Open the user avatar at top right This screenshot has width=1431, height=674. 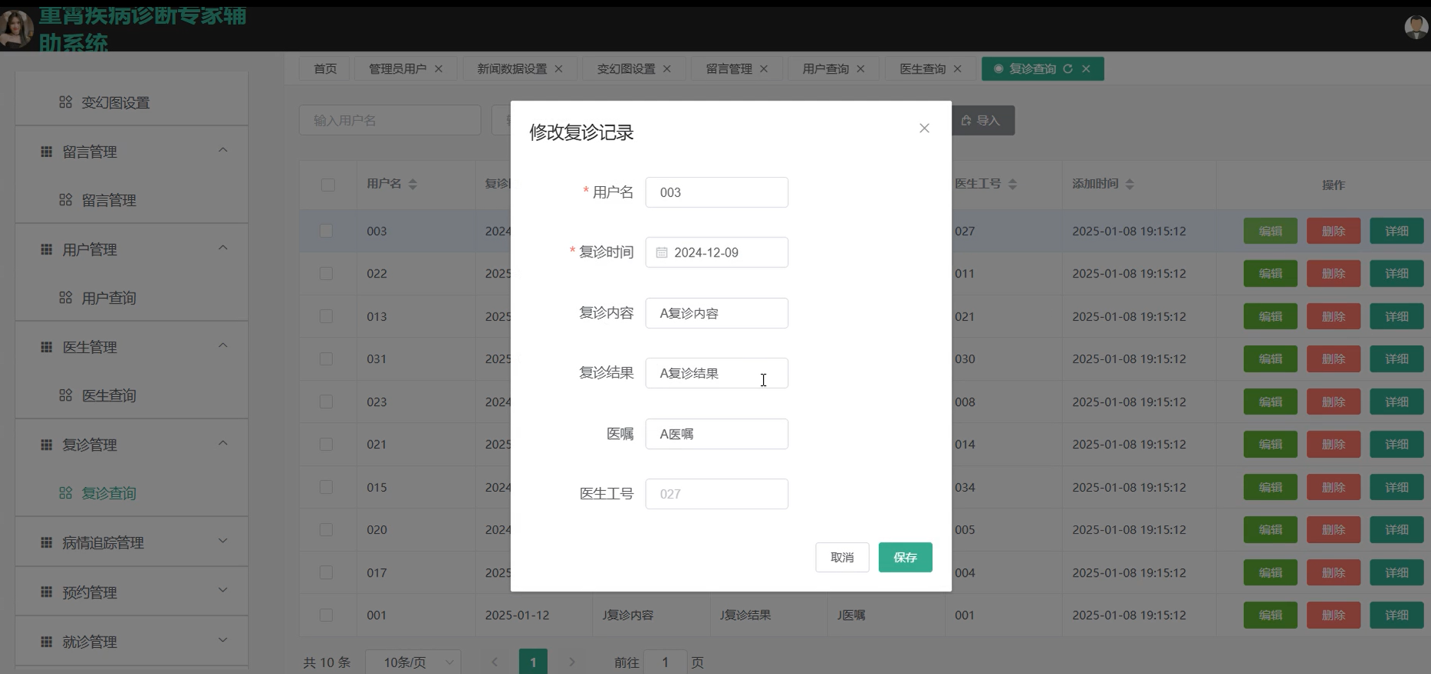click(1415, 27)
